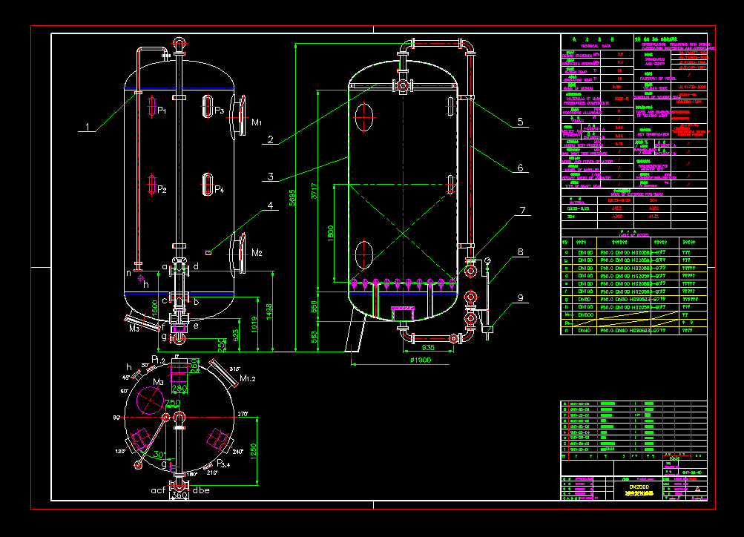
Task: Click callout number 4 leader label
Action: pyautogui.click(x=271, y=205)
